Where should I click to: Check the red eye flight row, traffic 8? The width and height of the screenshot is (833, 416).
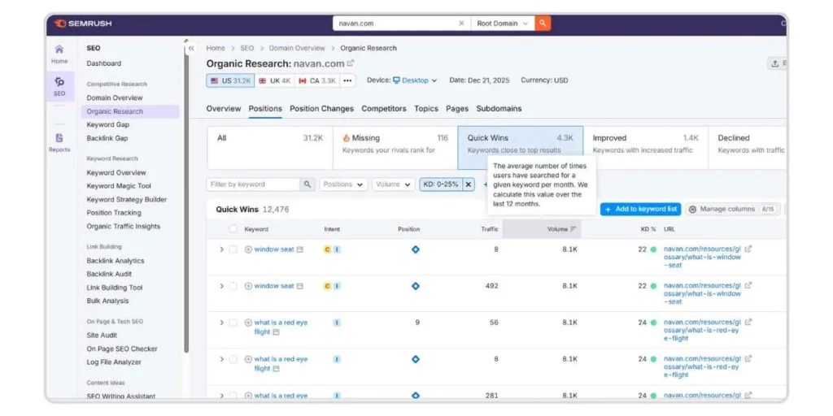click(x=233, y=359)
